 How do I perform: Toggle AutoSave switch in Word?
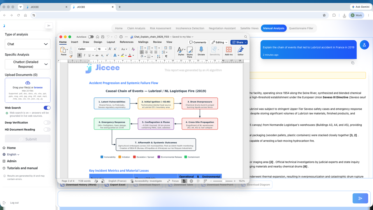pyautogui.click(x=91, y=37)
